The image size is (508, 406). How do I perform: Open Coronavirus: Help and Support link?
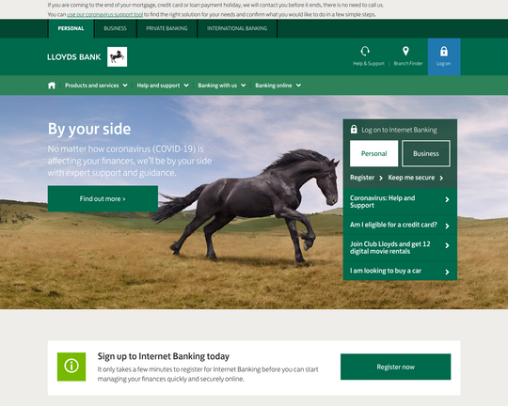click(400, 201)
